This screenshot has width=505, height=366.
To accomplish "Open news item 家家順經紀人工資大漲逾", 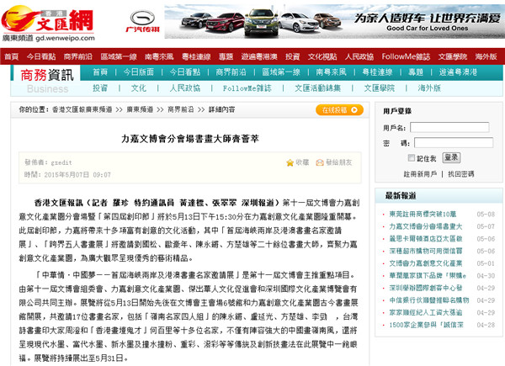I will (x=425, y=312).
